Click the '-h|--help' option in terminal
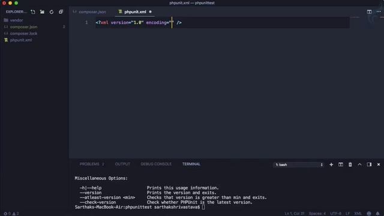This screenshot has height=216, width=384. pos(91,188)
